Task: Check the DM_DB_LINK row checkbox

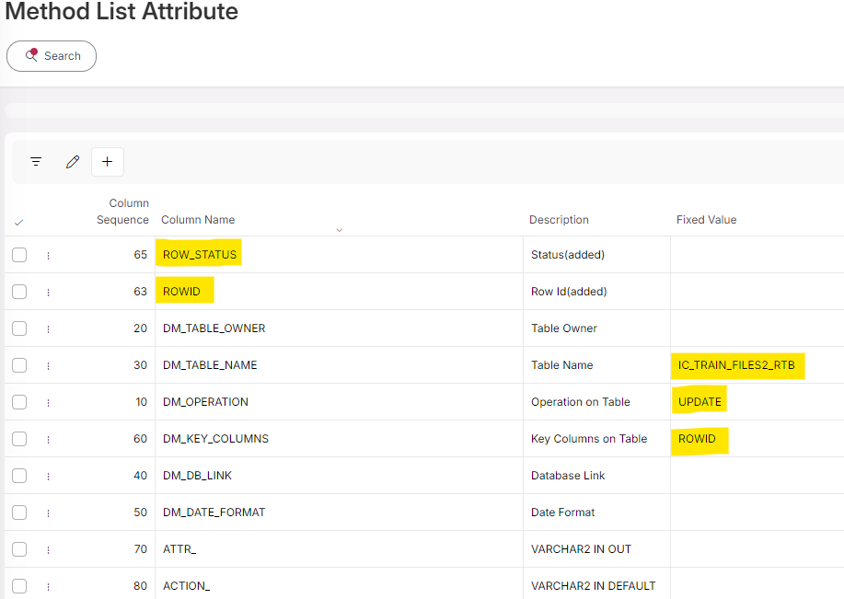Action: (x=19, y=476)
